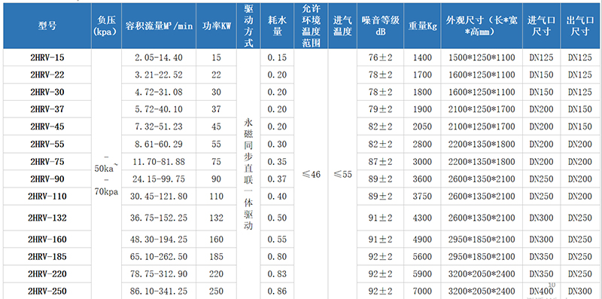Click the 出气口尺寸 header cell
Viewport: 602px width, 299px height.
579,26
